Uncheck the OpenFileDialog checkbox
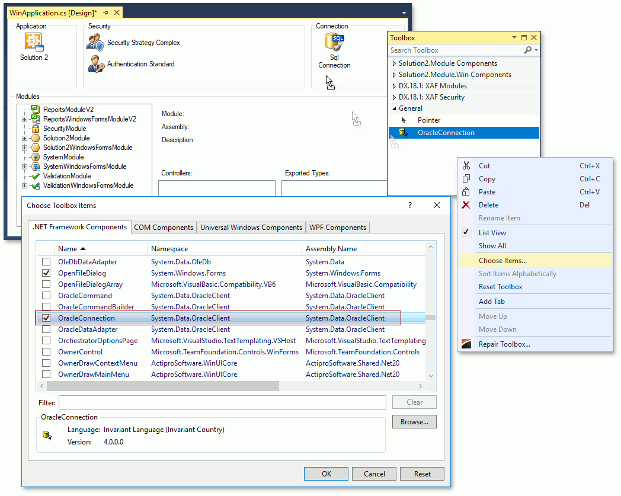 coord(46,273)
